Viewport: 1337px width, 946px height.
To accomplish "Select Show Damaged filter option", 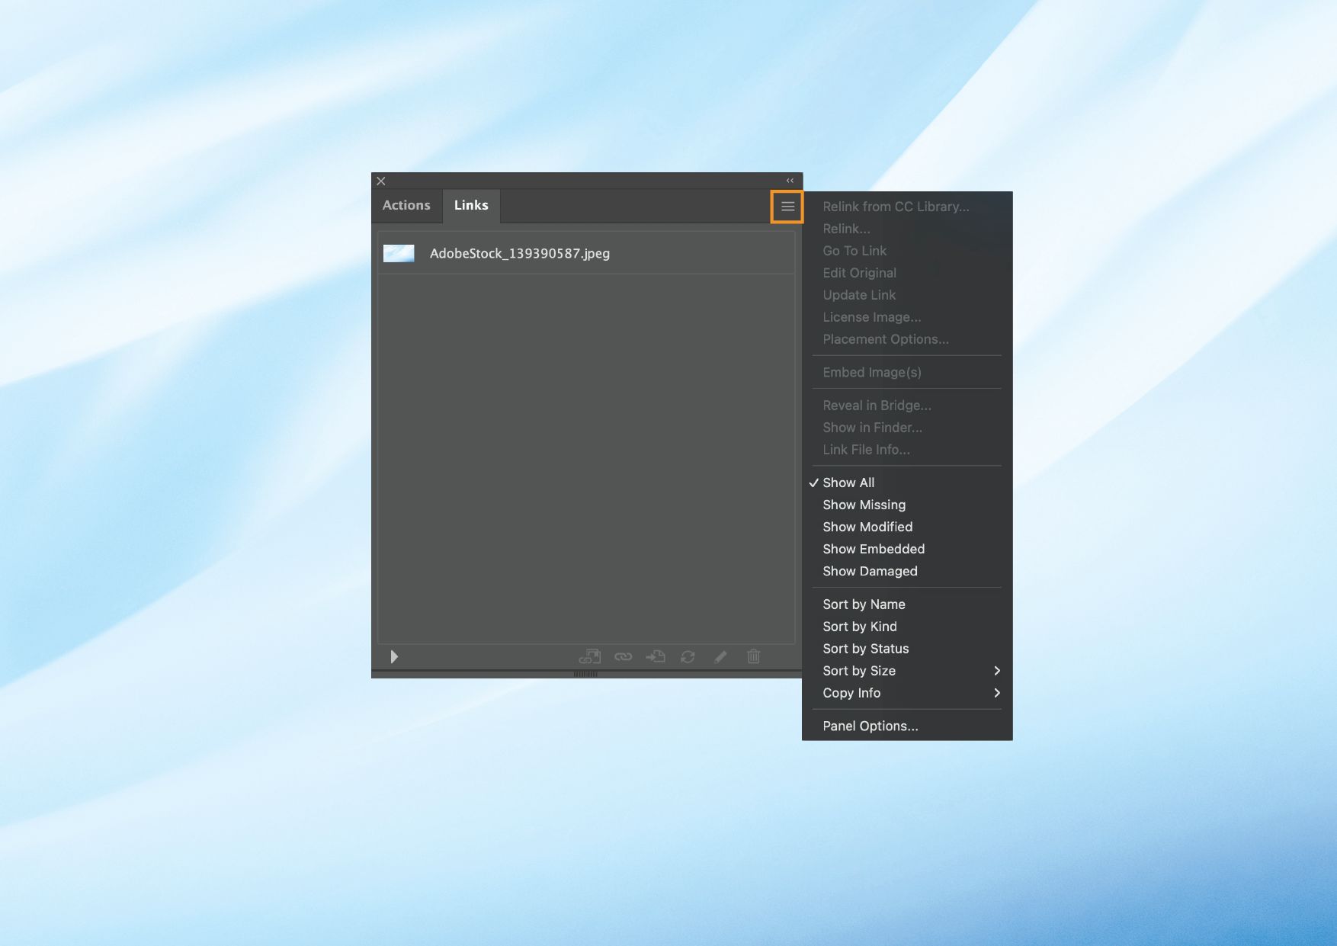I will [907, 571].
